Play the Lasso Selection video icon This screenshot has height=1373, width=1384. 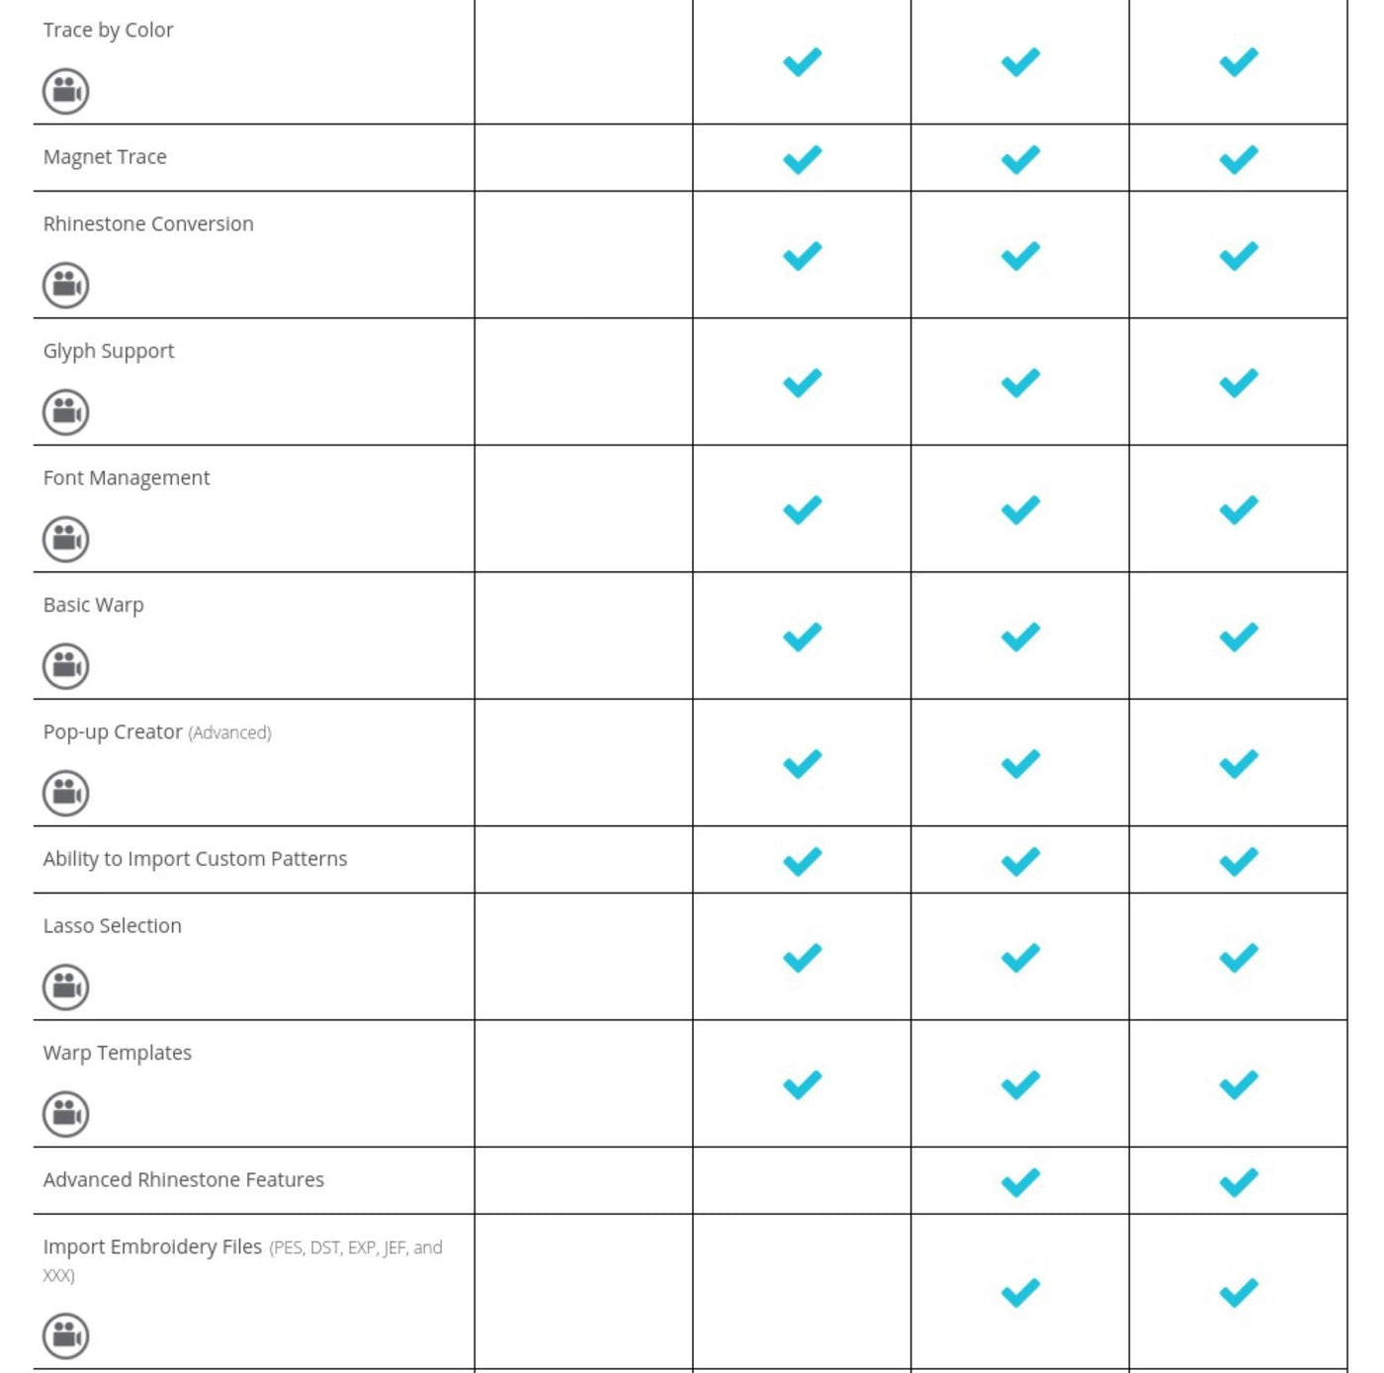click(65, 987)
